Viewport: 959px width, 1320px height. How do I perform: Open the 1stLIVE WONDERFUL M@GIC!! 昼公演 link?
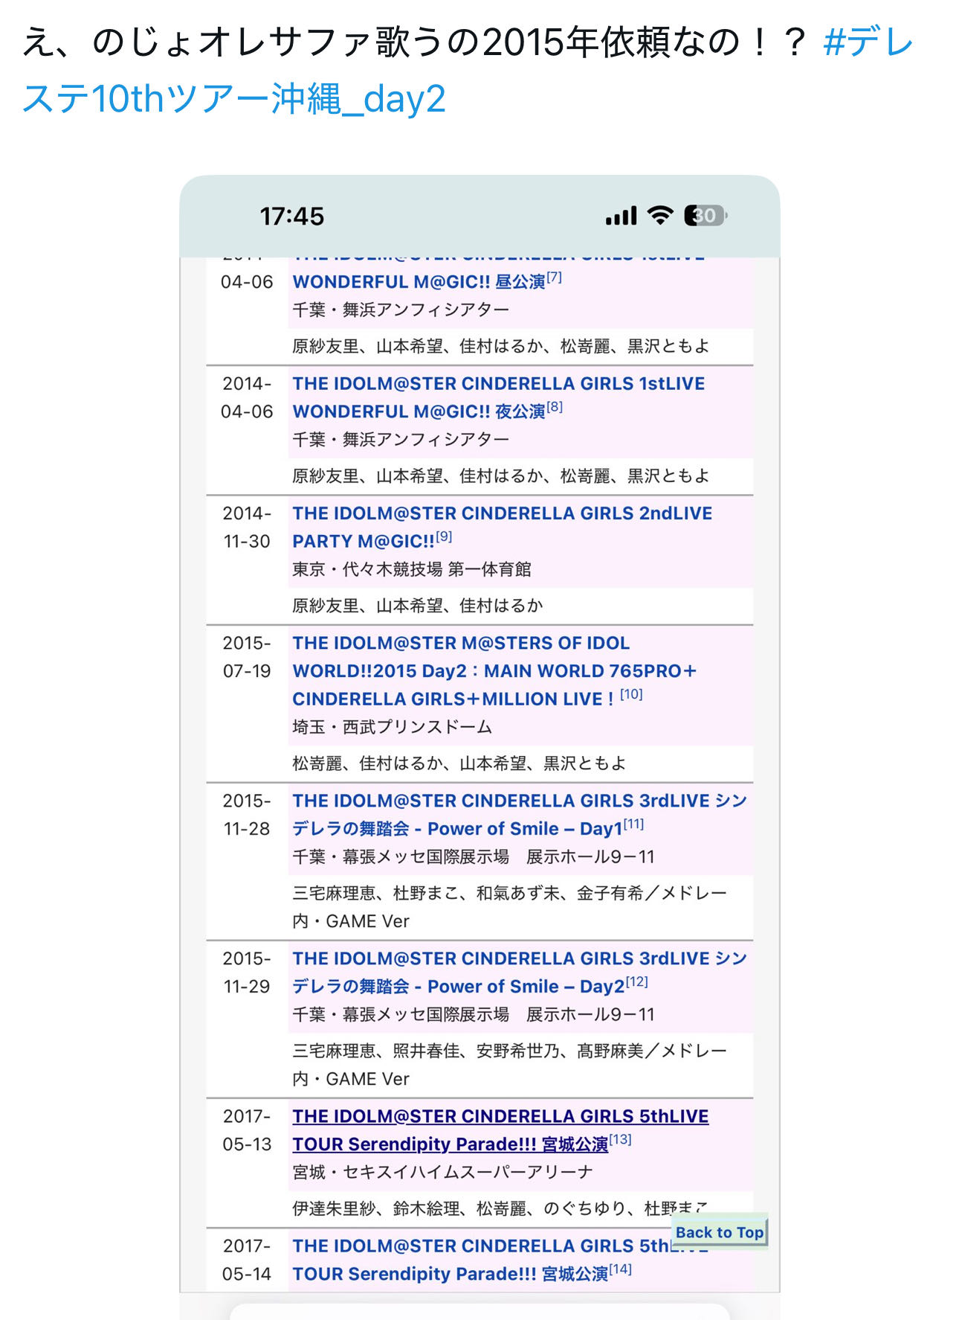(x=419, y=282)
